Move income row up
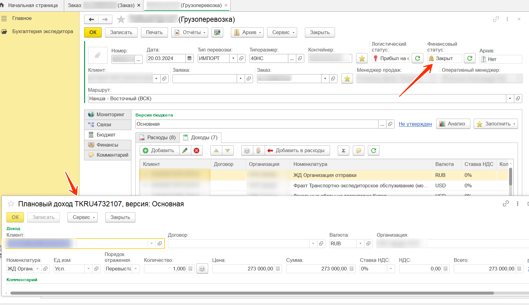The image size is (529, 306). click(x=216, y=150)
